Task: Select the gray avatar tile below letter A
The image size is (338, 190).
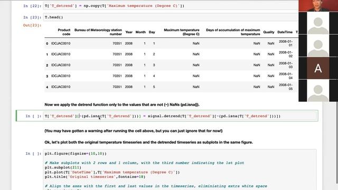Action: 318,90
